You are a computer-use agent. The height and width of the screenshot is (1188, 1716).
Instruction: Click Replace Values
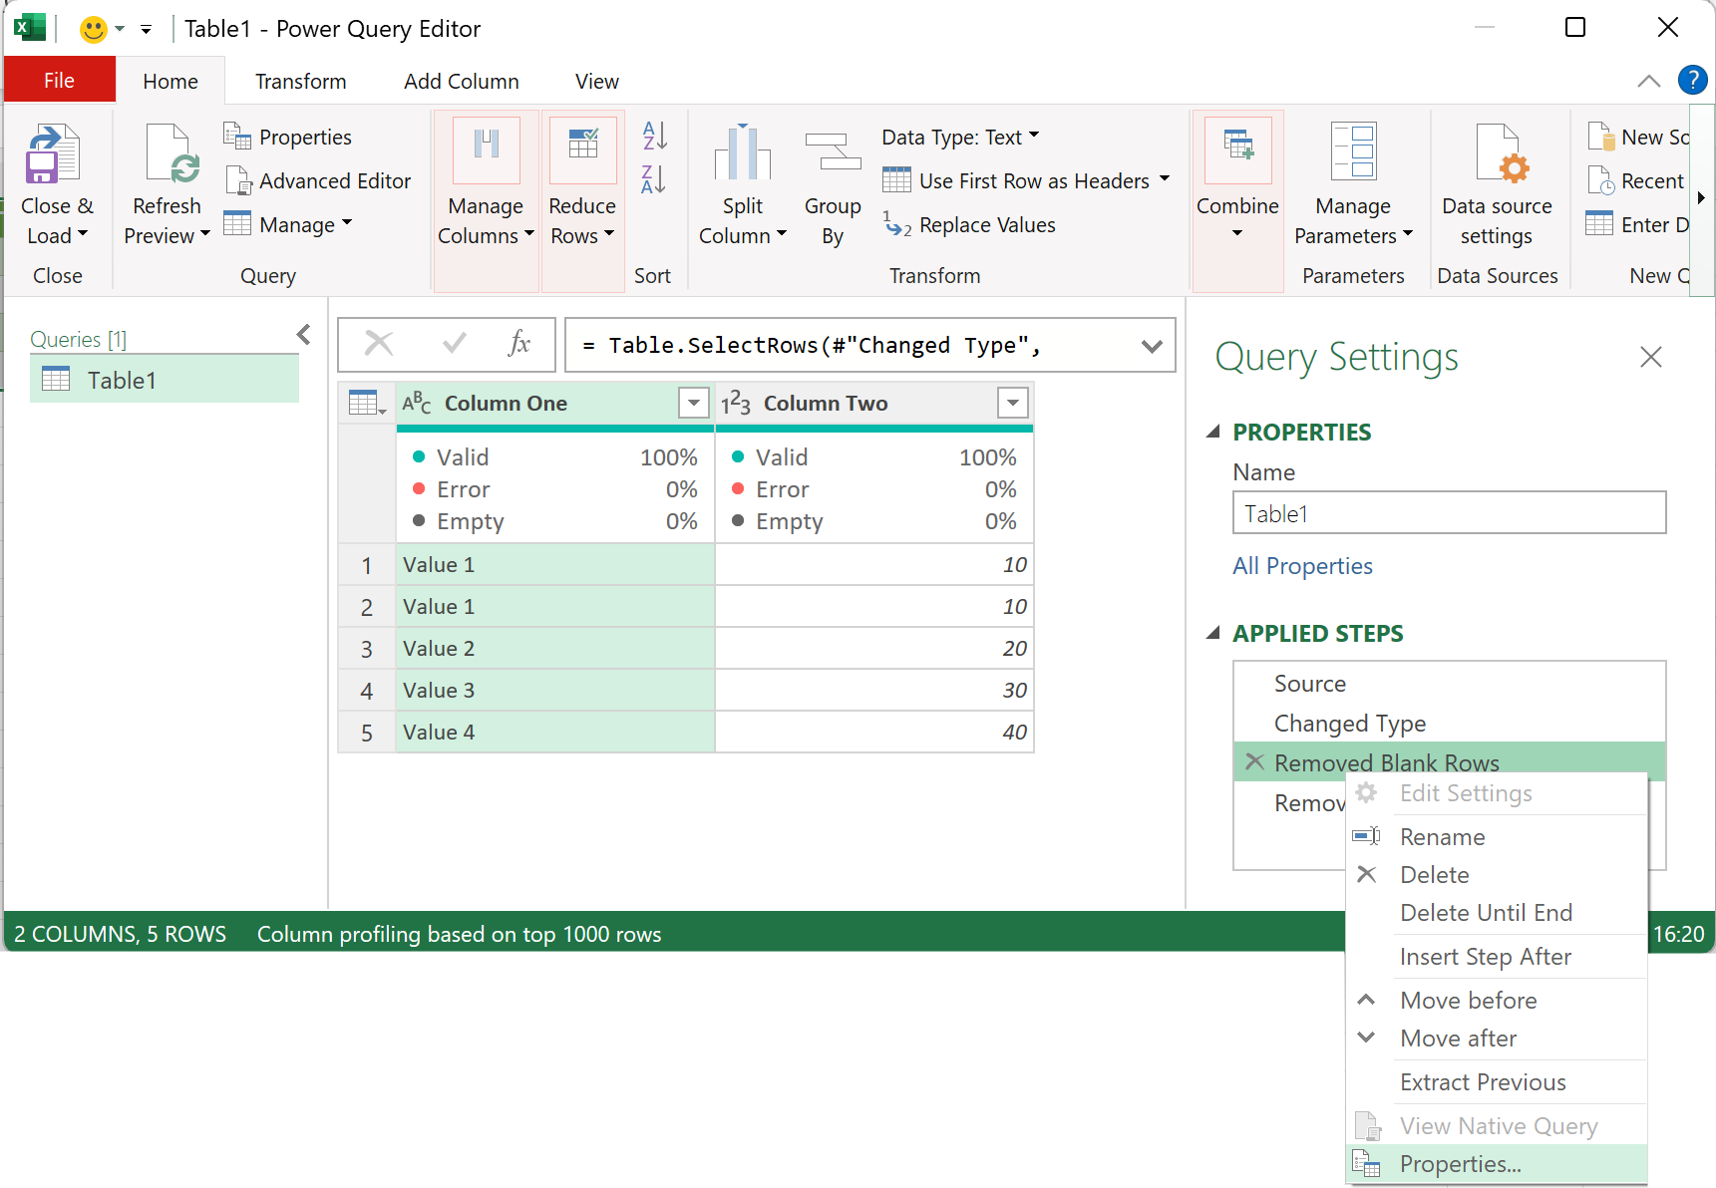click(x=969, y=224)
